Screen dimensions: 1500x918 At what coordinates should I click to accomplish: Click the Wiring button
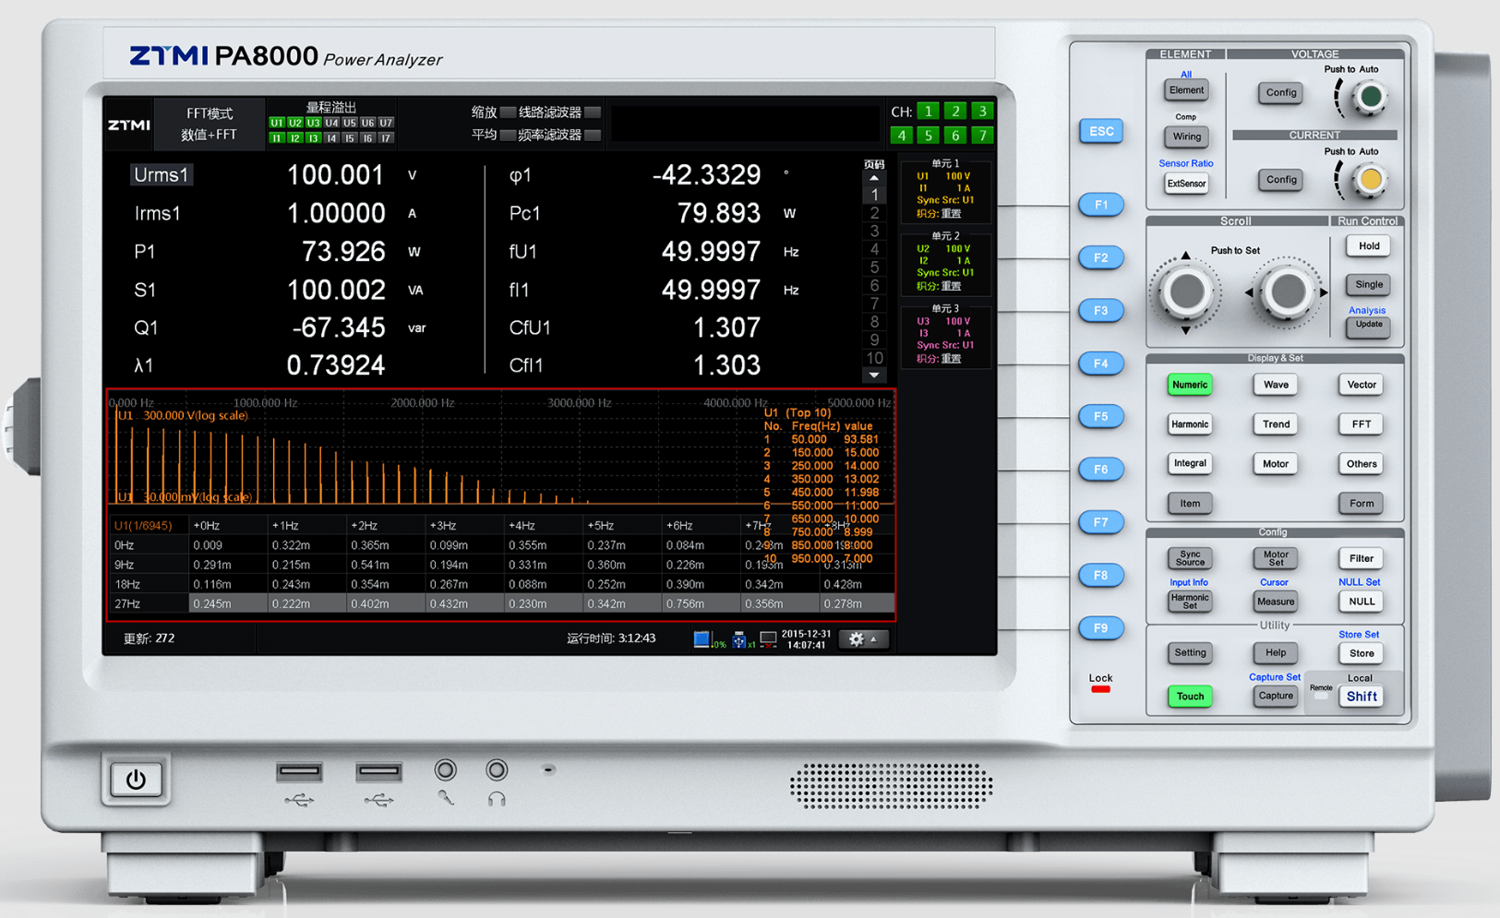pyautogui.click(x=1186, y=137)
